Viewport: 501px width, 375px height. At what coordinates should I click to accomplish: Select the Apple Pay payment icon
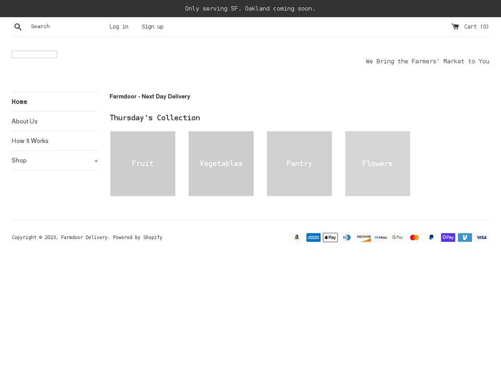(x=330, y=238)
